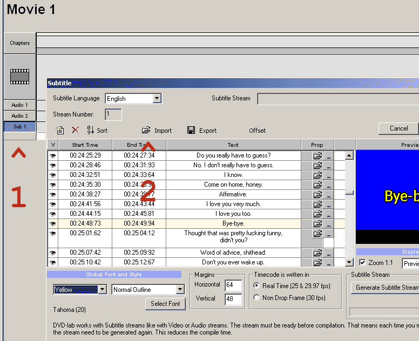The height and width of the screenshot is (341, 419).
Task: Select end time 00:25:04:12
Action: pos(139,233)
